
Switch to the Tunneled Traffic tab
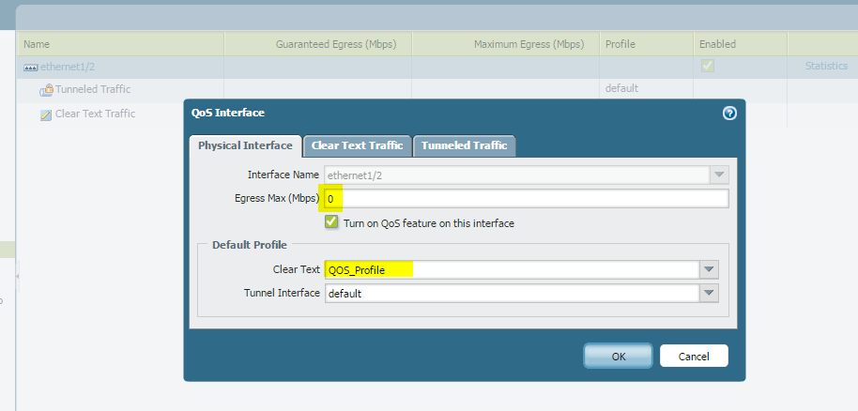[x=464, y=145]
